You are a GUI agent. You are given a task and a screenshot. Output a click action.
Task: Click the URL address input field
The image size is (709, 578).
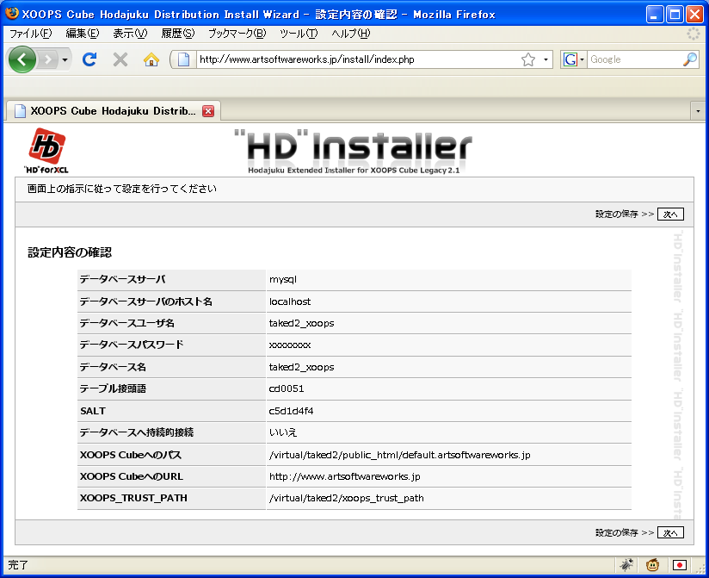353,59
